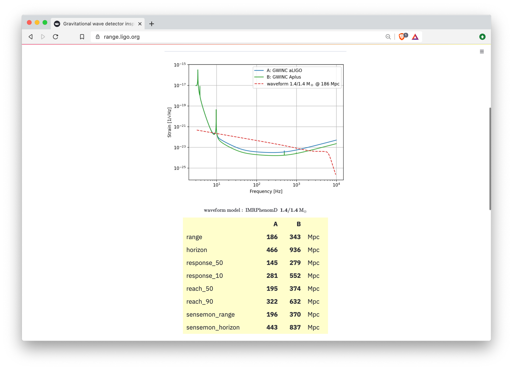Click response_50 value 145

coord(272,263)
